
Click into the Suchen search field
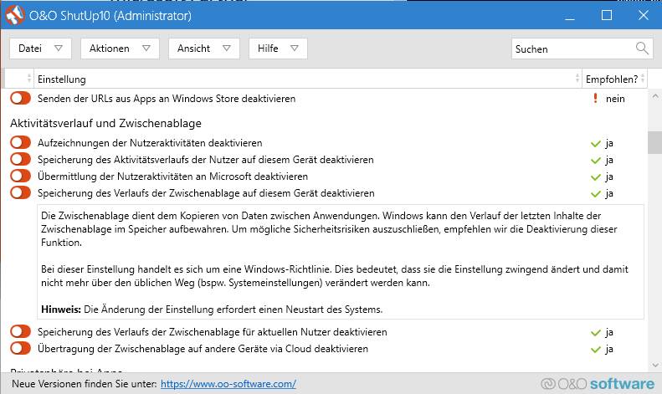click(573, 49)
